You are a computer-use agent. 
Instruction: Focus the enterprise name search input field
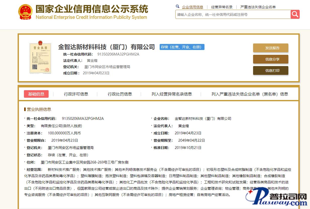tap(233, 15)
